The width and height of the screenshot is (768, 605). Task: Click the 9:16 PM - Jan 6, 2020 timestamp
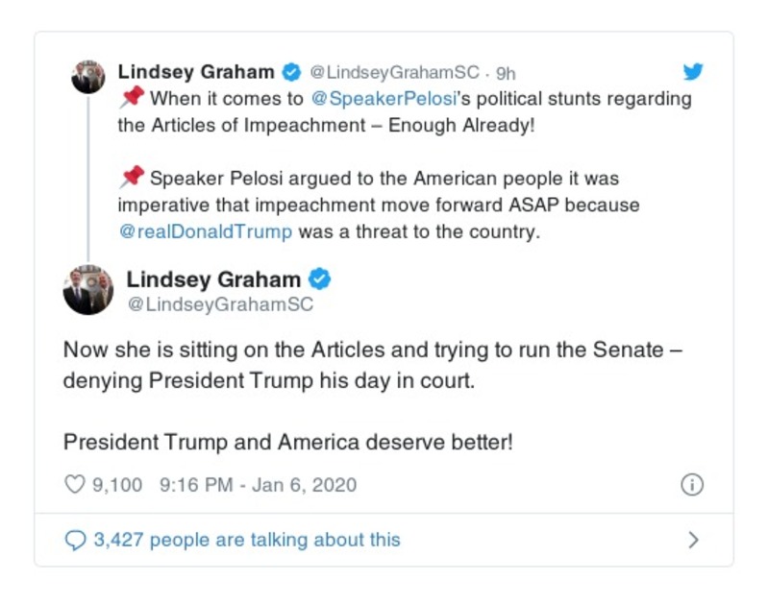coord(258,485)
